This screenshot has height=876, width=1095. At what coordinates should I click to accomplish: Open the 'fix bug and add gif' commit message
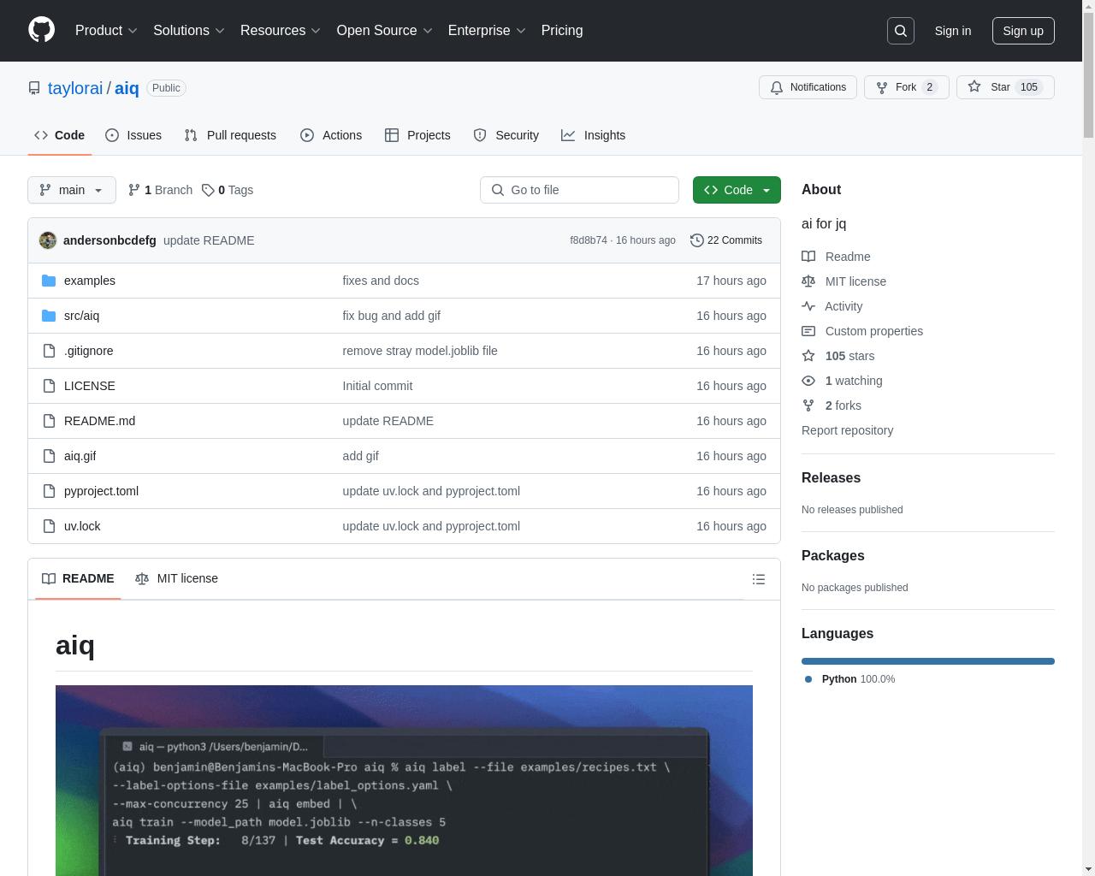pyautogui.click(x=391, y=316)
